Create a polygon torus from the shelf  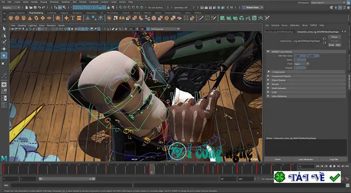(37, 18)
